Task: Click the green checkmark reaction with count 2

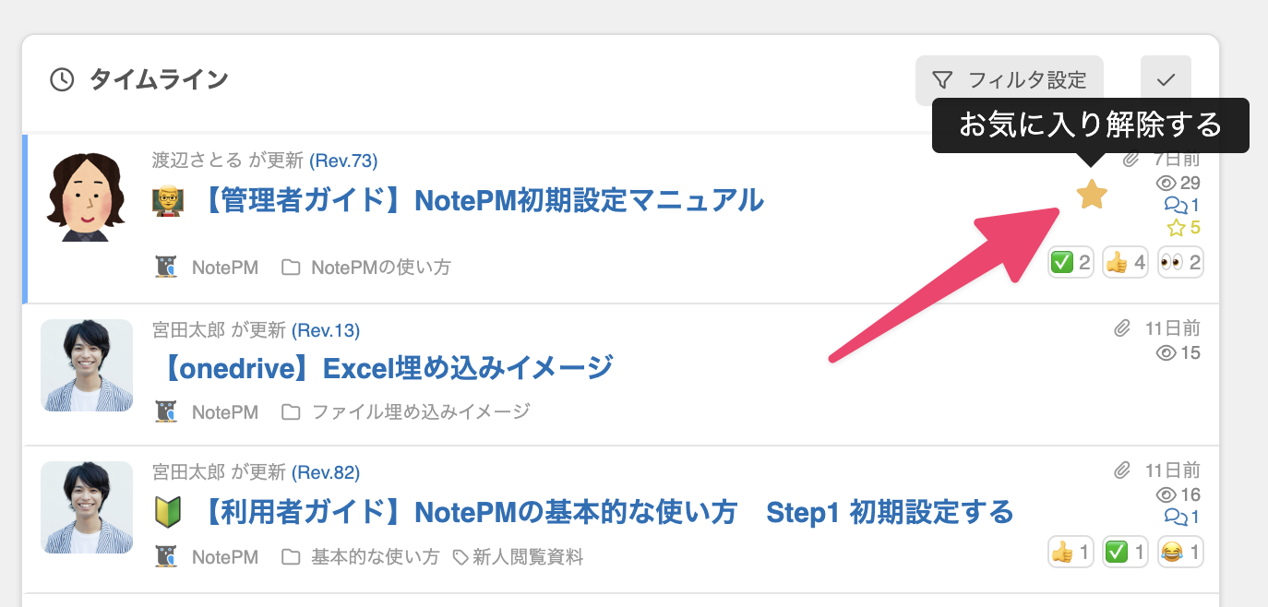Action: pyautogui.click(x=1071, y=263)
